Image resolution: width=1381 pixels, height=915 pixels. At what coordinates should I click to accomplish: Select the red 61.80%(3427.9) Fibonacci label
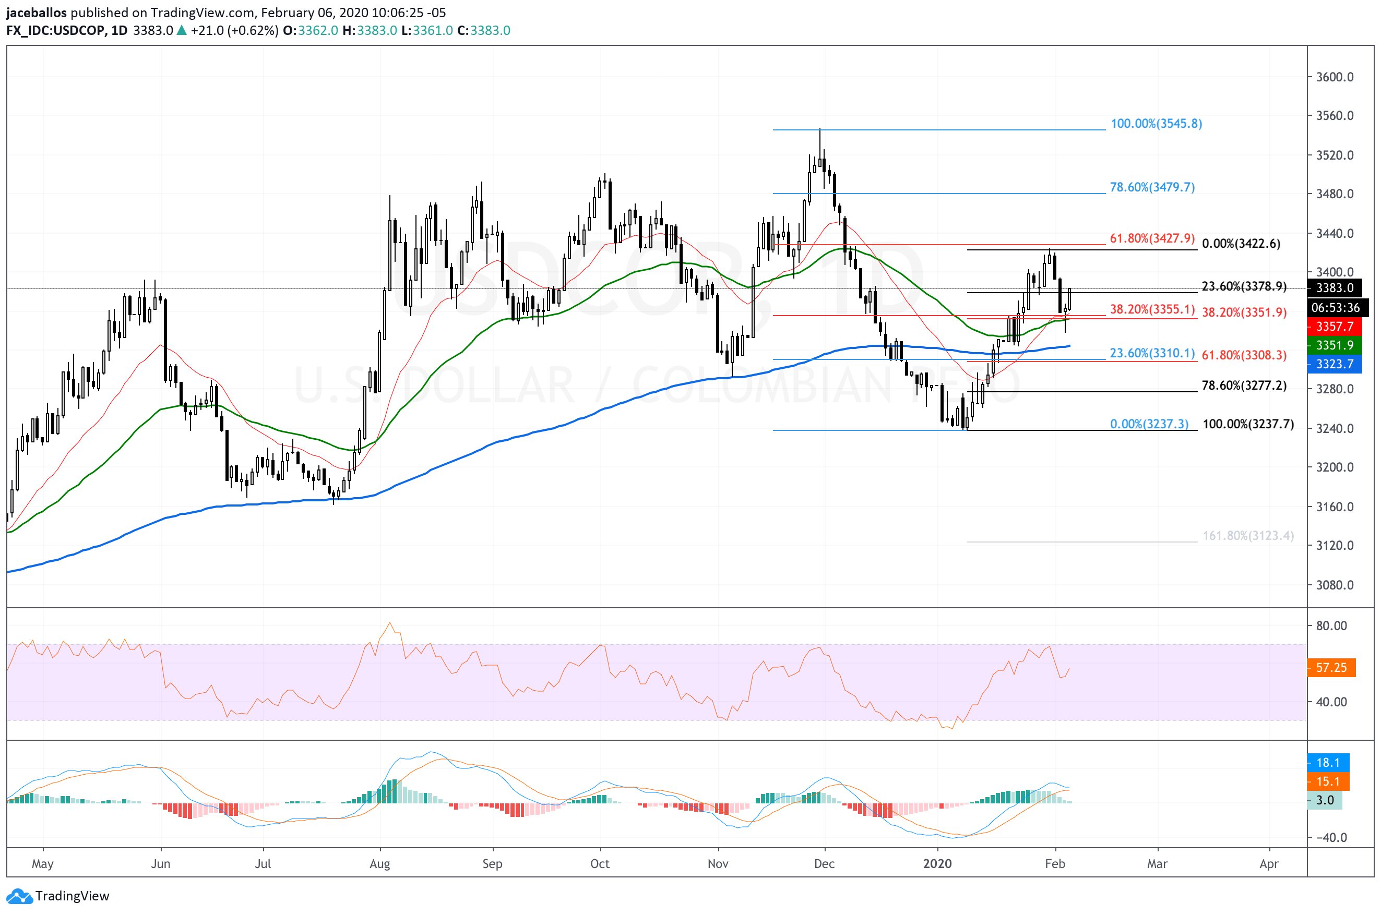(1152, 238)
